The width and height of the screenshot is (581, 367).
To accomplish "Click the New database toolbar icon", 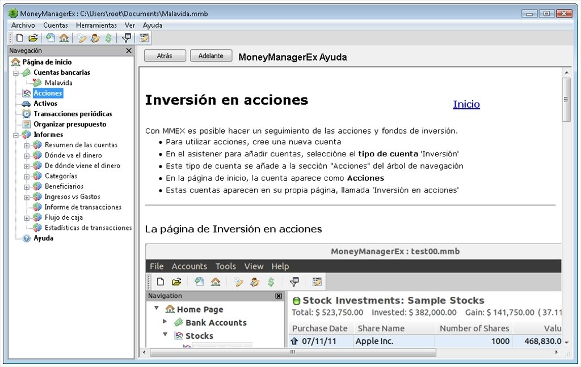I will [x=20, y=38].
